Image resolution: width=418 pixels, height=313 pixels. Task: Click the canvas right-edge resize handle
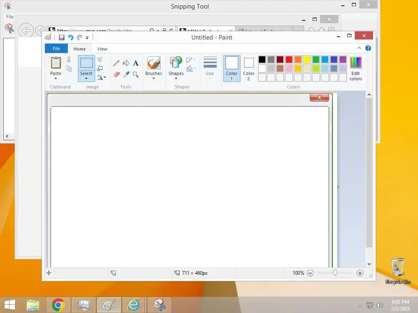[x=338, y=187]
